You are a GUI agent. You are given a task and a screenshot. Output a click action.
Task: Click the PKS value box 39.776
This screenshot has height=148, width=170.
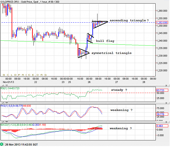[x=162, y=114]
